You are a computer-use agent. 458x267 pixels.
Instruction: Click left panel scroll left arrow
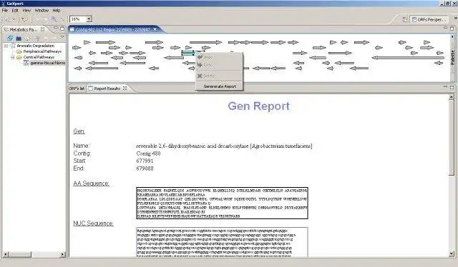5,254
